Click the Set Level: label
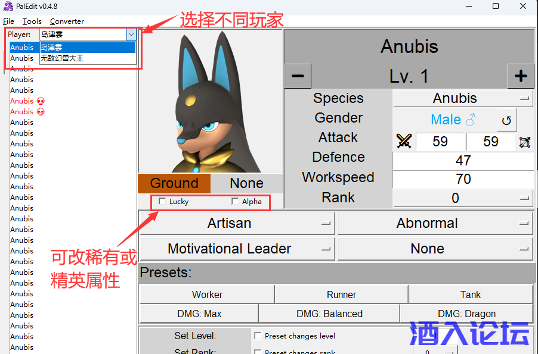 [x=195, y=336]
